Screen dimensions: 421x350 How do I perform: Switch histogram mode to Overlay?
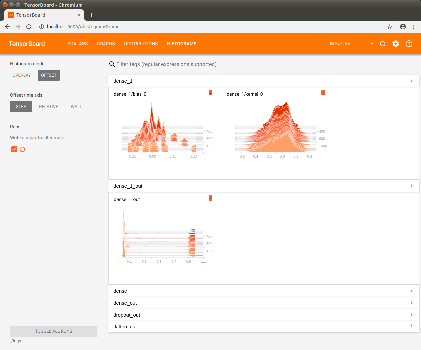22,75
